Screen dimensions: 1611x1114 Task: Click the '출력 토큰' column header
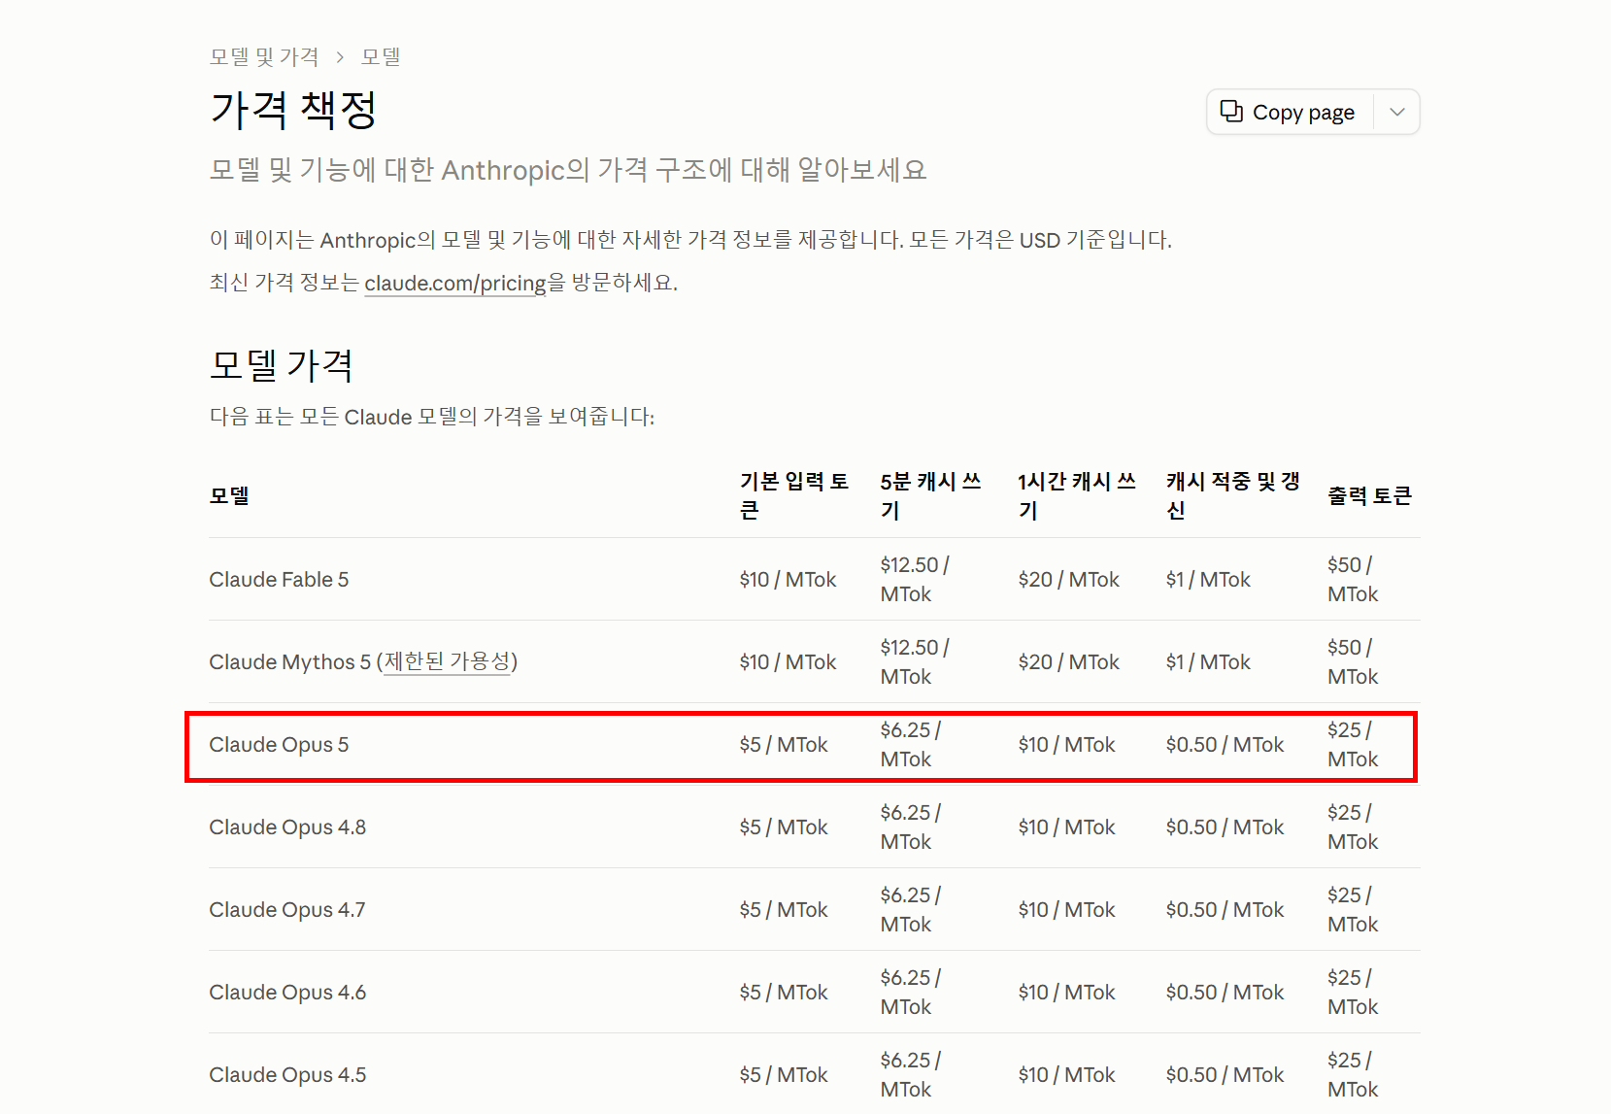[1369, 495]
